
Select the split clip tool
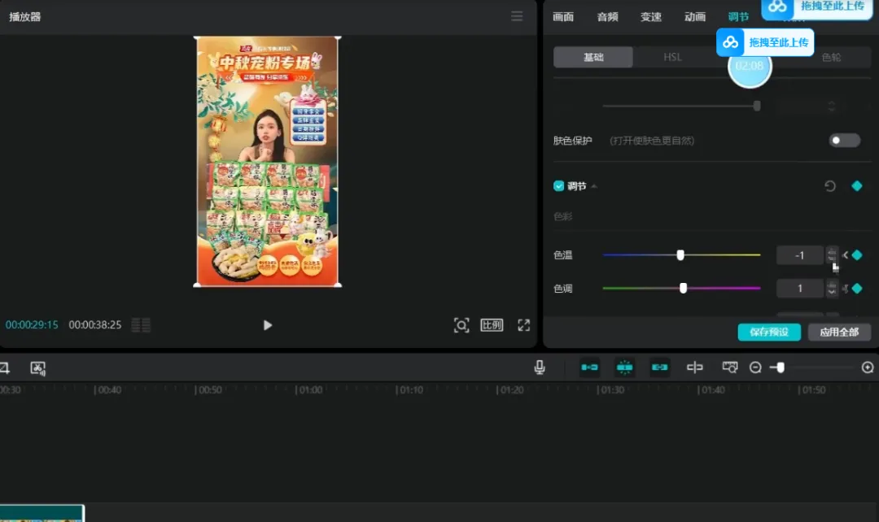click(694, 367)
